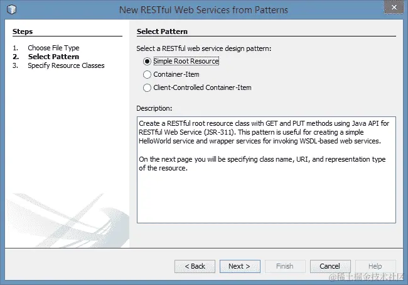Go to the next wizard page
The image size is (408, 285).
240,266
